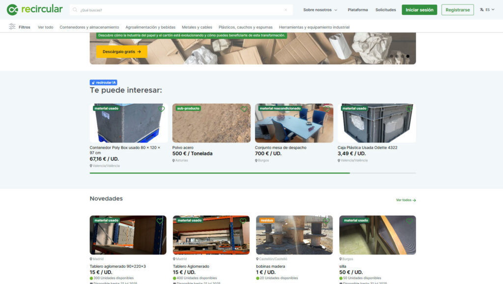Expand the Sobre nosotros dropdown
503x284 pixels.
click(320, 10)
